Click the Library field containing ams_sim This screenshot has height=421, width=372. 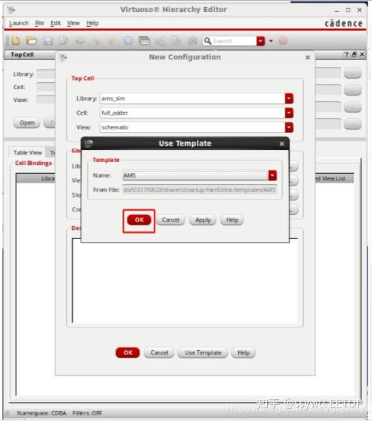click(x=192, y=98)
